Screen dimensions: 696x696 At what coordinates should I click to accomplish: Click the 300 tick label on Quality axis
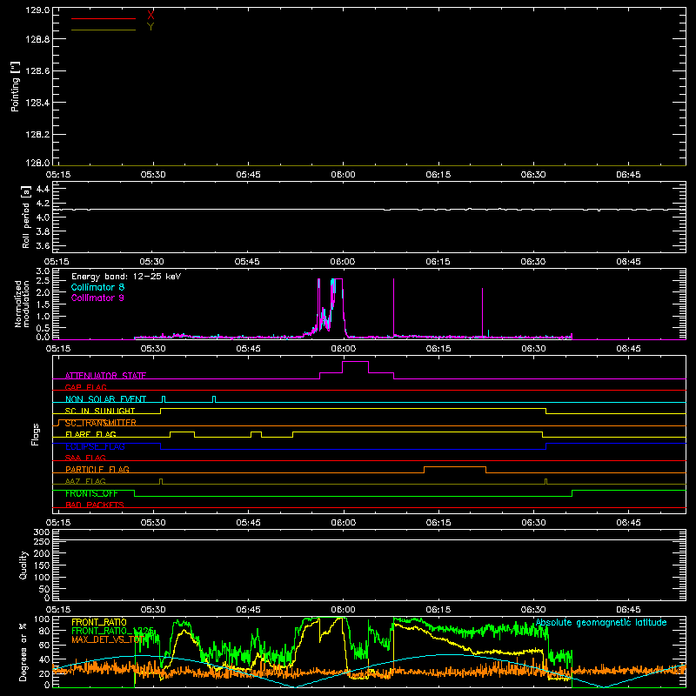point(42,532)
